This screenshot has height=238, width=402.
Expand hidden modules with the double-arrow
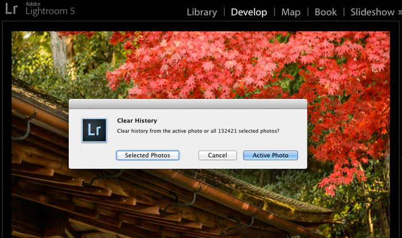[x=400, y=12]
